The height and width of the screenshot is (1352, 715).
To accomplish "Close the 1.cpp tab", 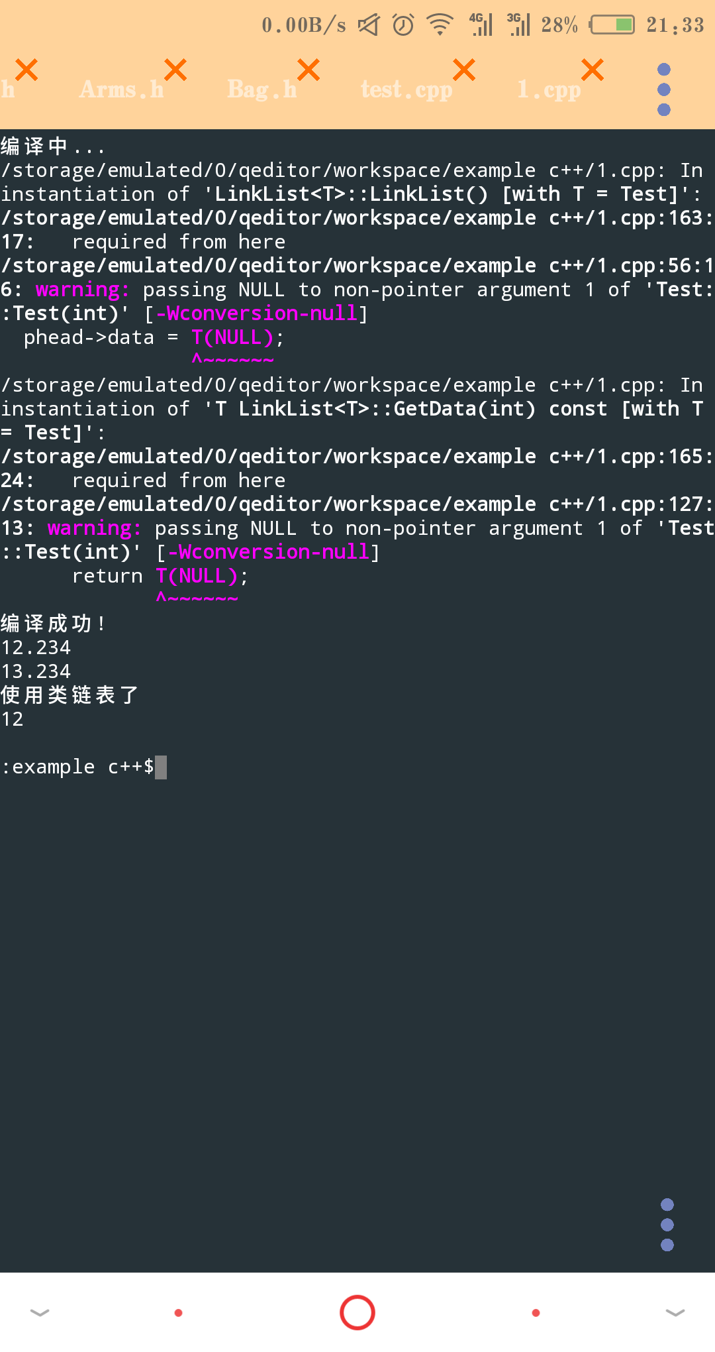I will tap(593, 70).
